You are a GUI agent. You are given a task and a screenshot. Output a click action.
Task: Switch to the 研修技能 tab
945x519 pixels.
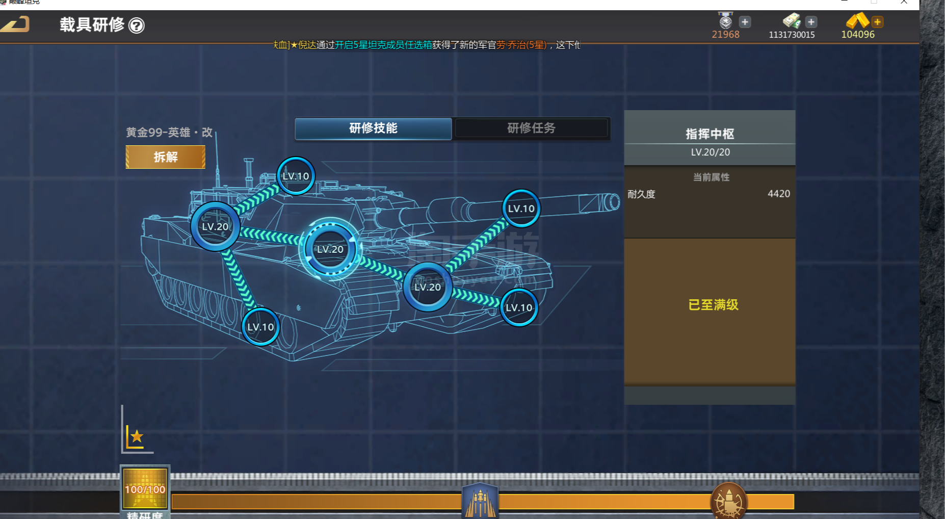point(373,128)
